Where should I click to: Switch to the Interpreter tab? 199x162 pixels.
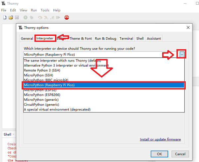pos(45,38)
